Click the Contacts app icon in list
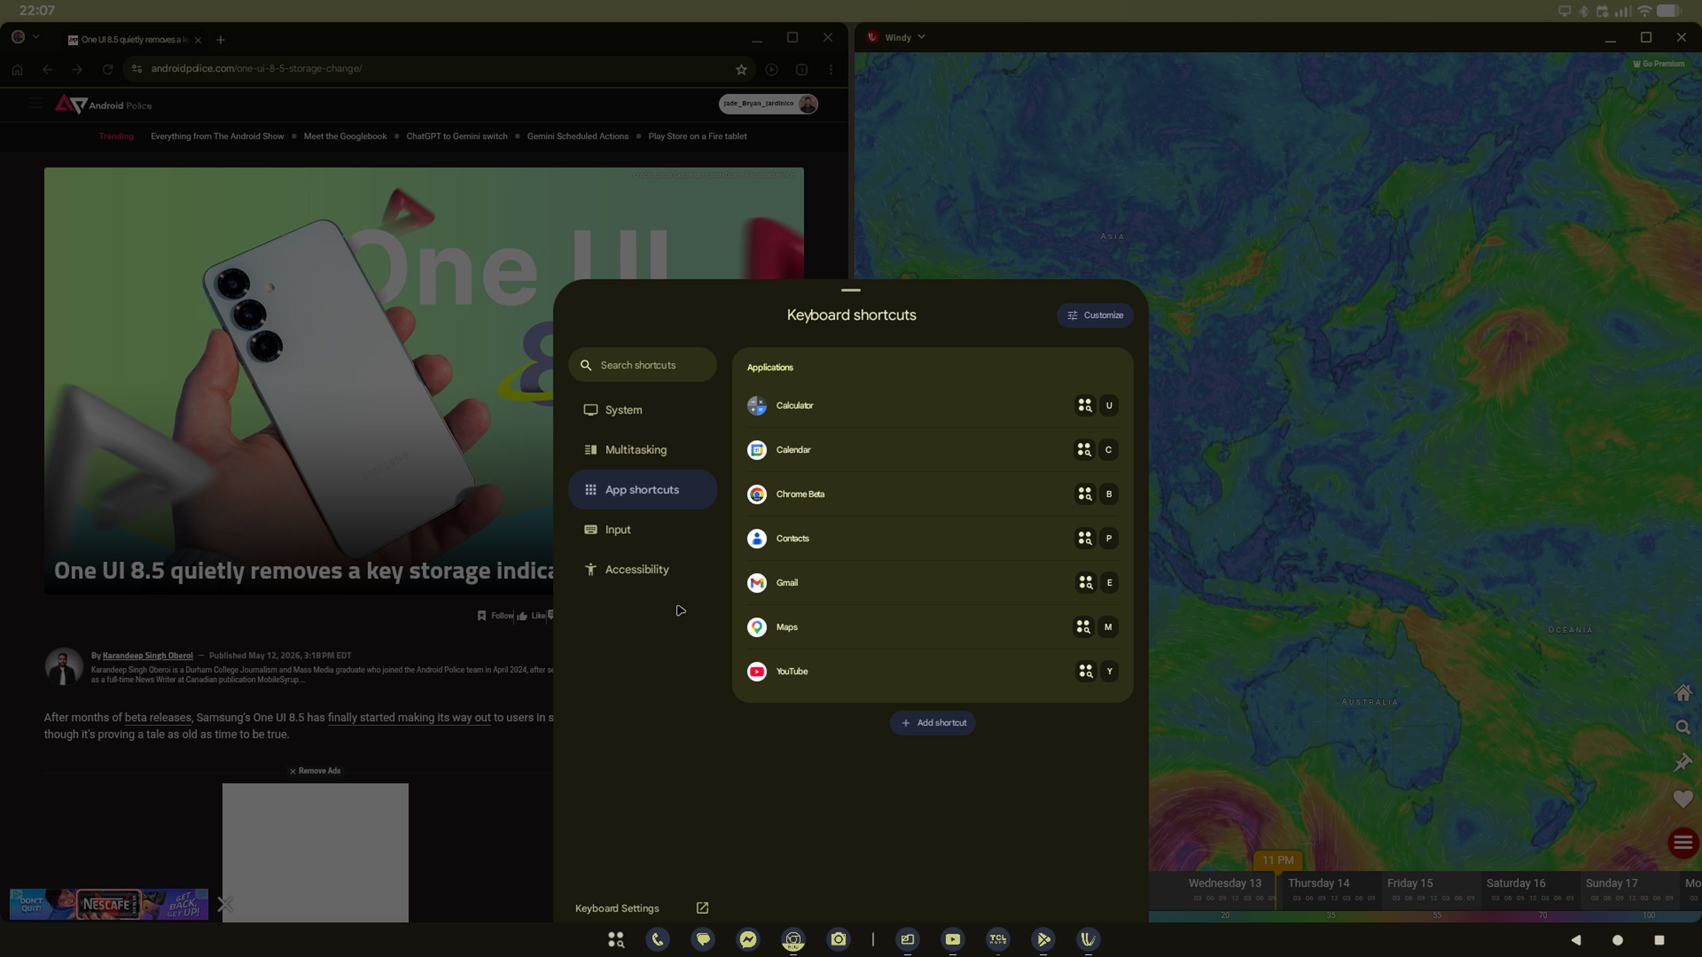This screenshot has width=1702, height=957. tap(756, 539)
